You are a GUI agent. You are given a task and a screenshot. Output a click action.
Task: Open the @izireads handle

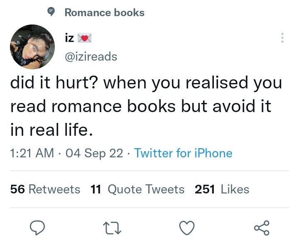point(91,56)
